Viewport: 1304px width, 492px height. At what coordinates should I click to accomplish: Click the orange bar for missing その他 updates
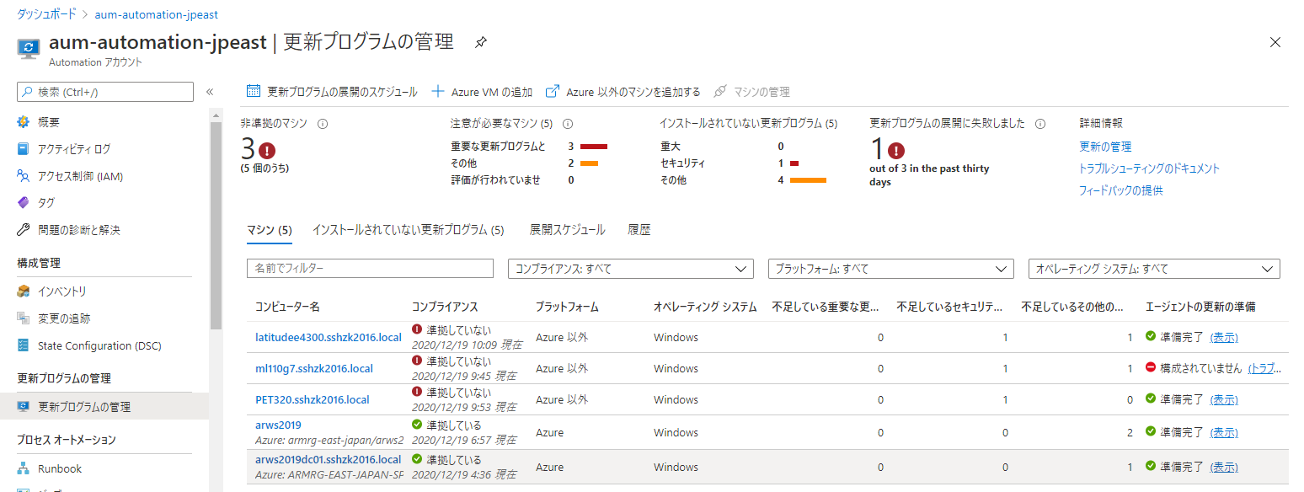coord(808,180)
